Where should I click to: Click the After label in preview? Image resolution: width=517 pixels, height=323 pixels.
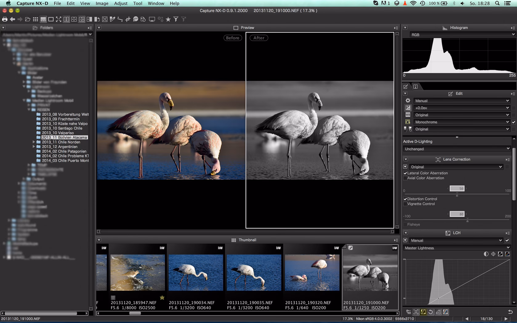click(259, 38)
